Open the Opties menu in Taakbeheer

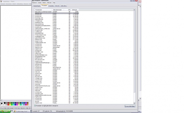(39, 3)
